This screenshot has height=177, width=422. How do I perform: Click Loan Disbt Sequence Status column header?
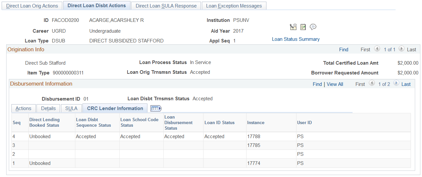(94, 122)
